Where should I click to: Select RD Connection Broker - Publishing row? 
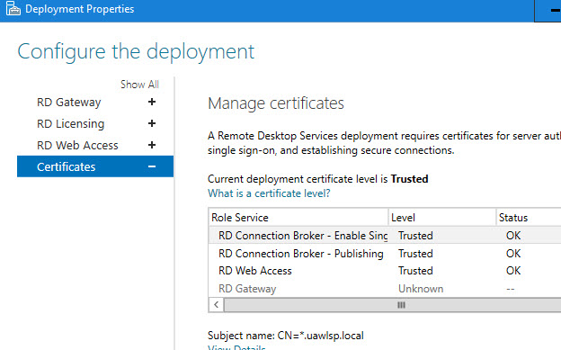[x=385, y=253]
